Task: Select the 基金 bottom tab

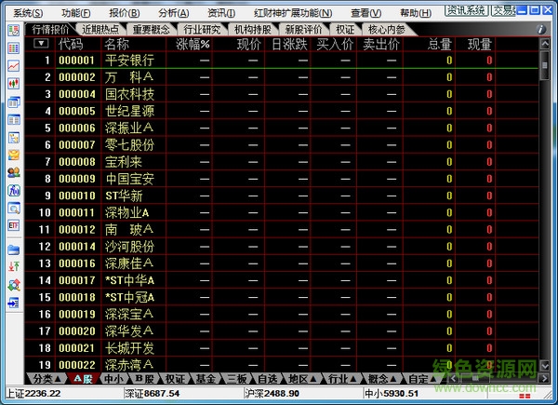Action: tap(206, 379)
